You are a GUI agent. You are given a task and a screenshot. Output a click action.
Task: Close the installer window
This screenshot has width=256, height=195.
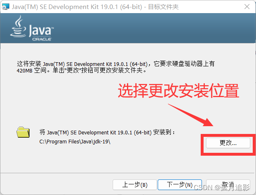(247, 7)
